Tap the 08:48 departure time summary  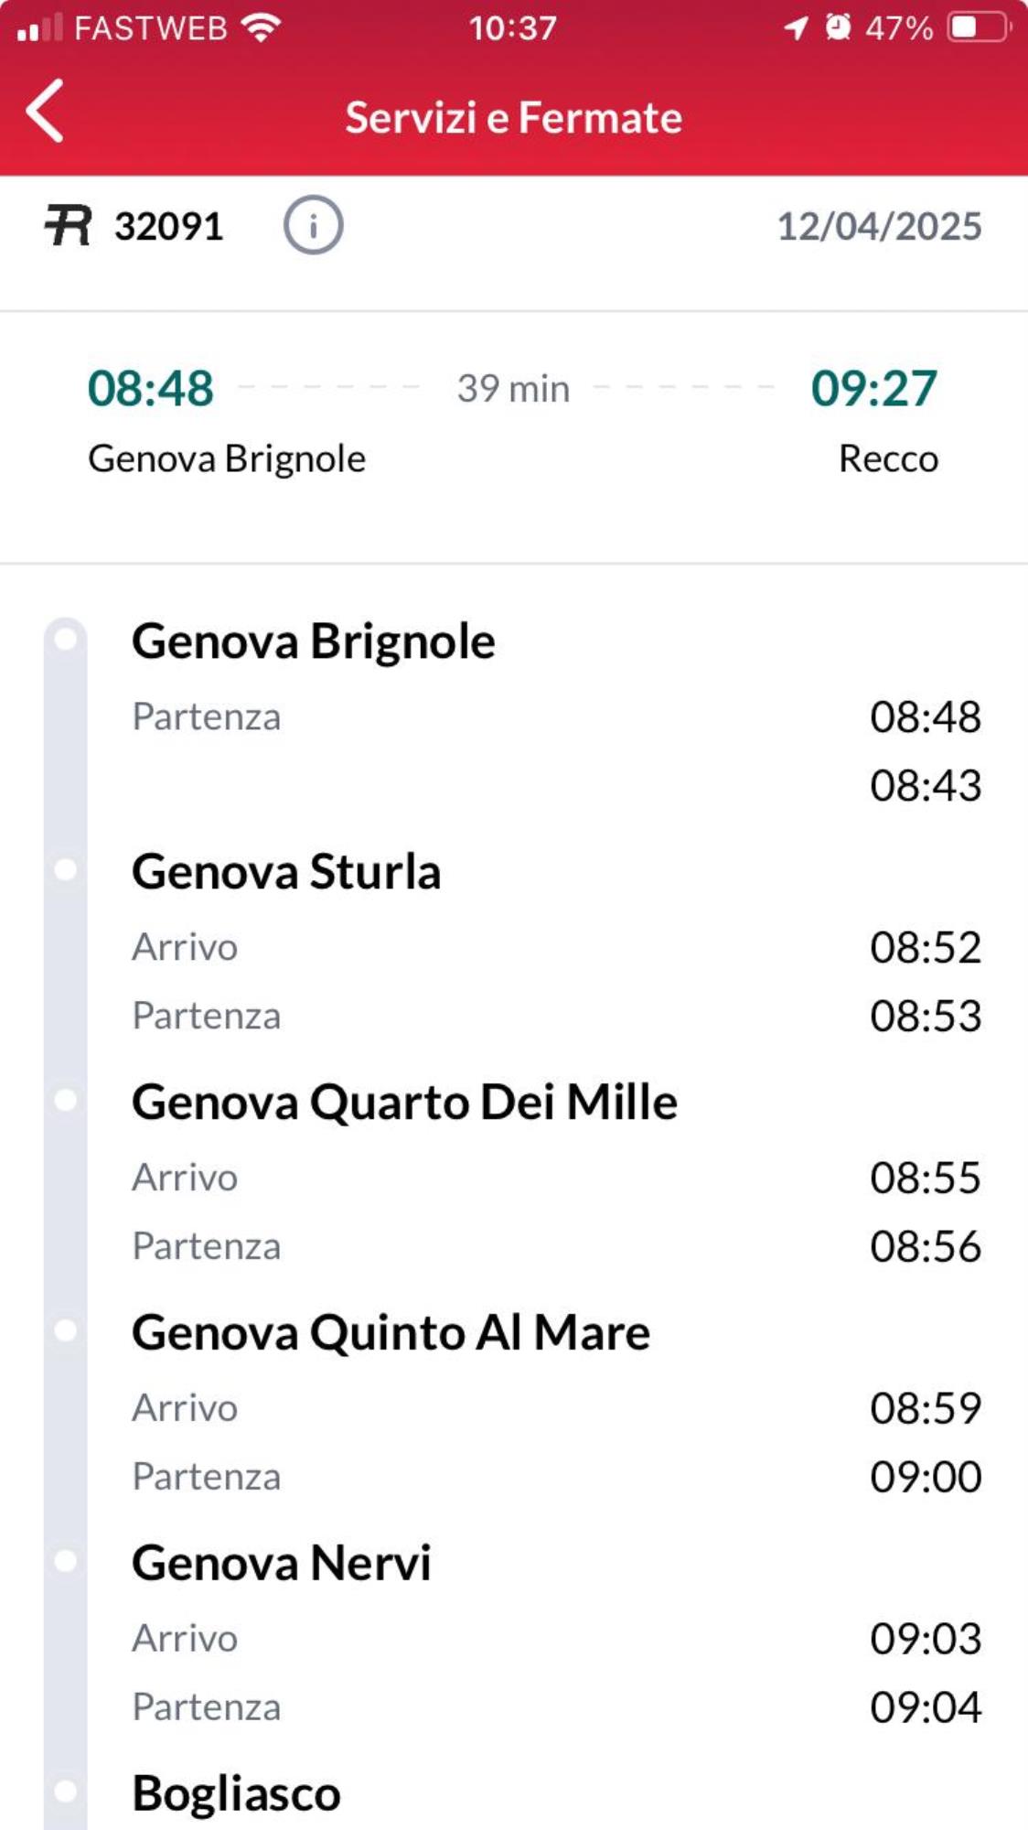pyautogui.click(x=151, y=388)
